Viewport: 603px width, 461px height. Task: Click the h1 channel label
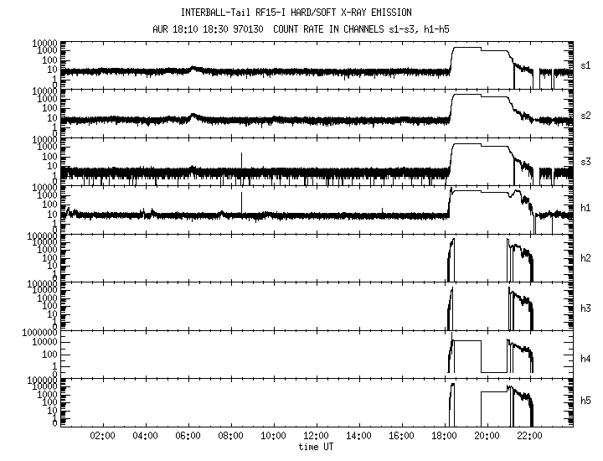tap(588, 210)
